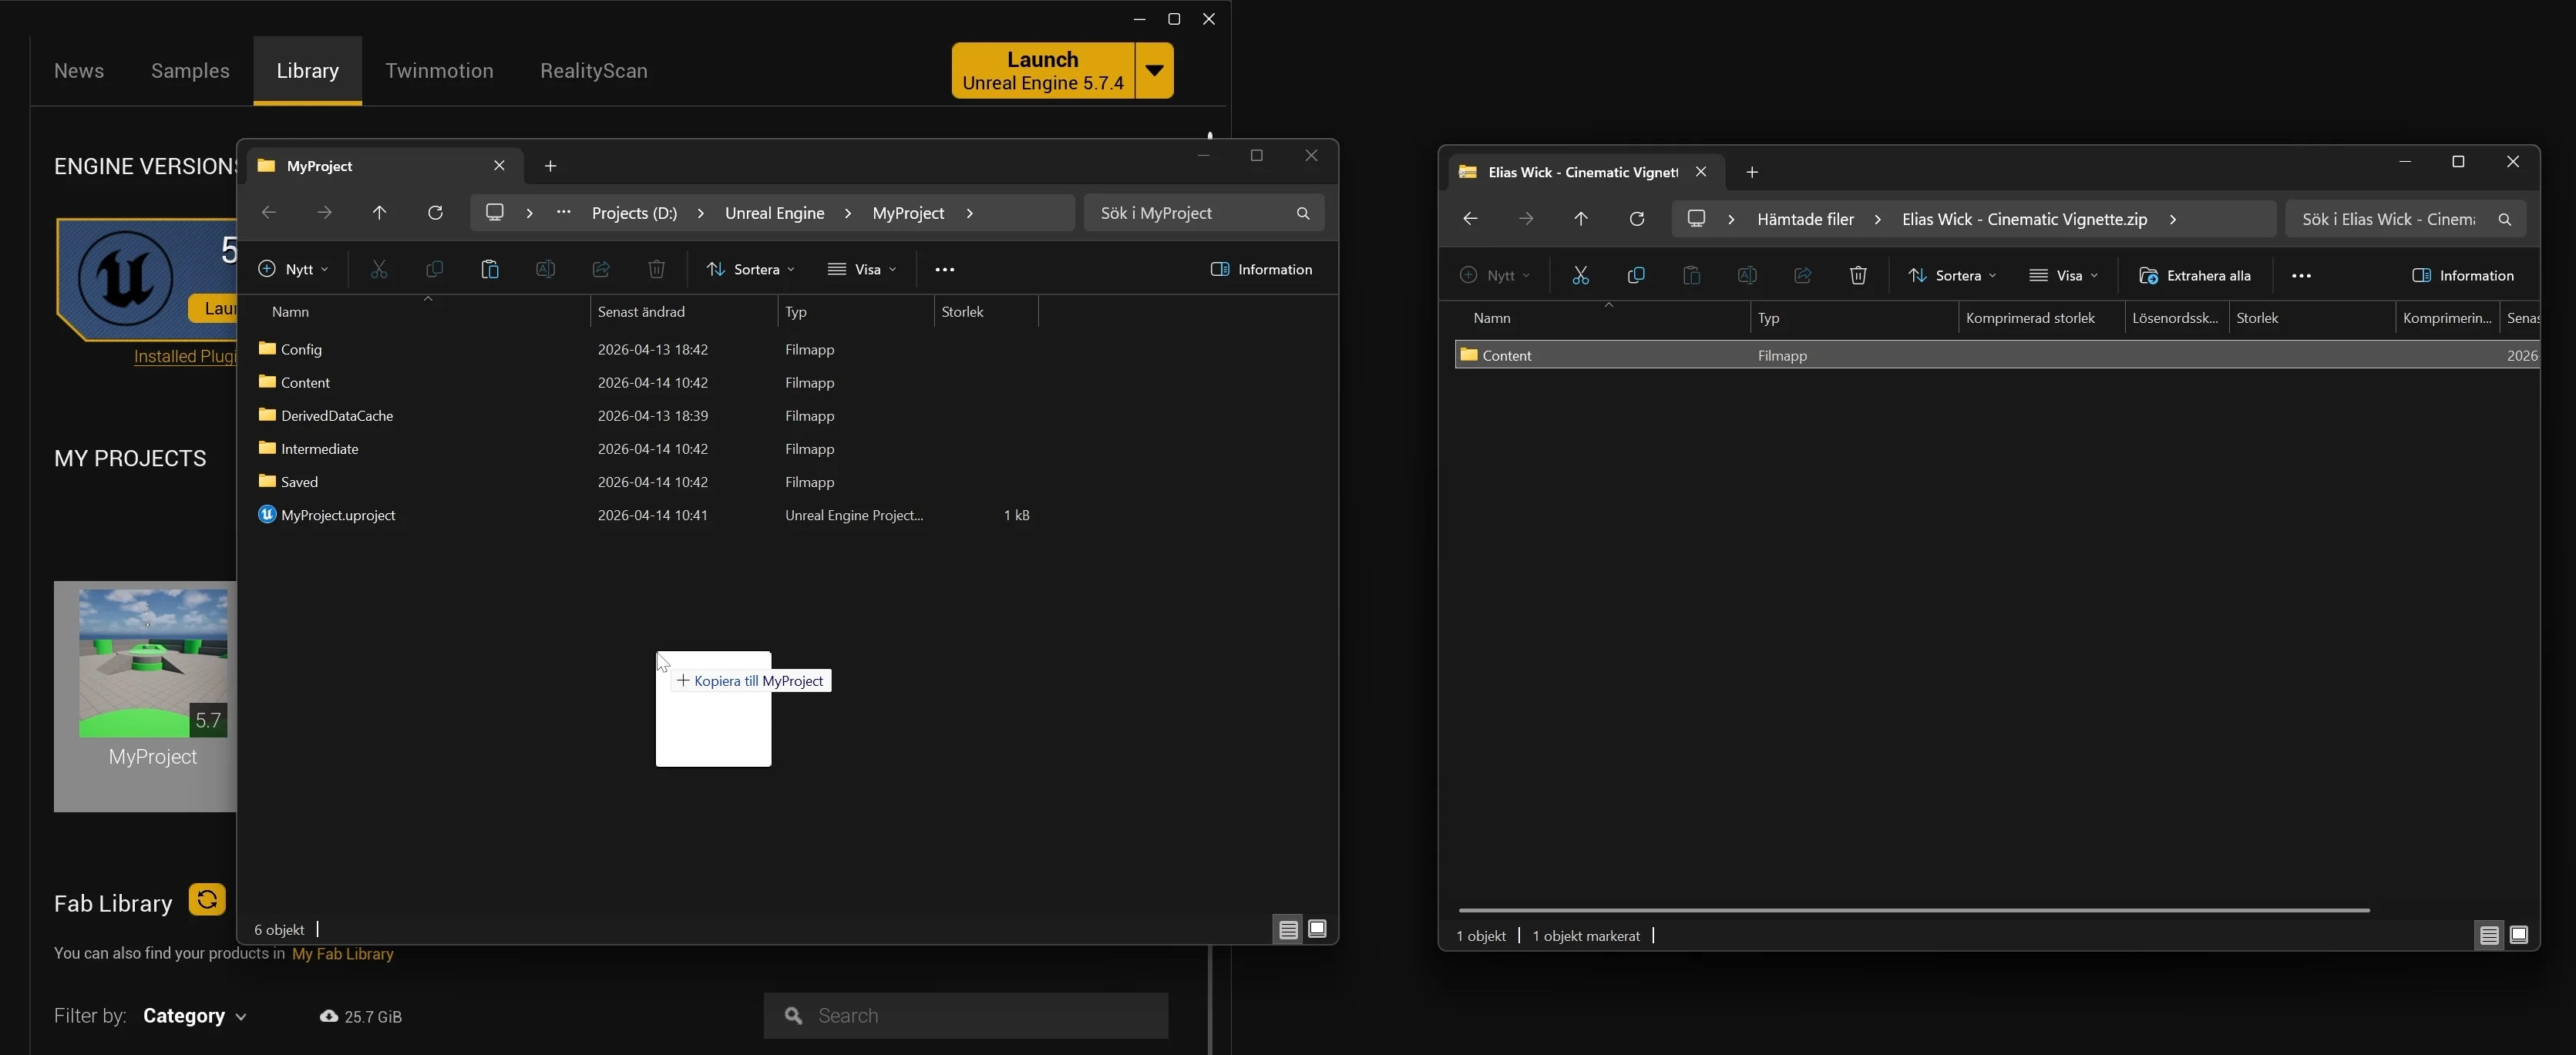Click the Fab Library Search field
Image resolution: width=2576 pixels, height=1055 pixels.
click(966, 1016)
